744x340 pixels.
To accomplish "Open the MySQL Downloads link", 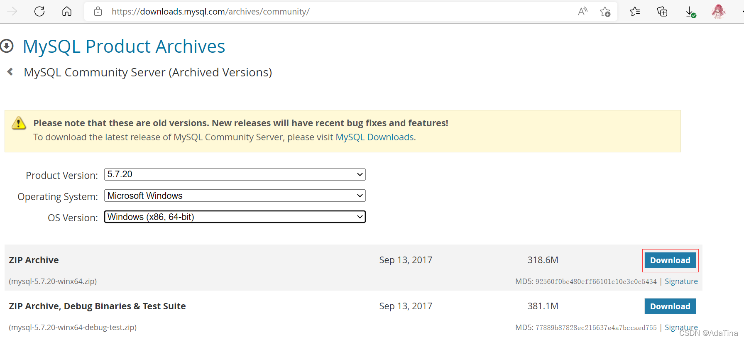I will point(374,137).
